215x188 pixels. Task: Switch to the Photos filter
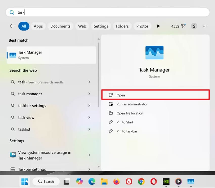coord(142,26)
